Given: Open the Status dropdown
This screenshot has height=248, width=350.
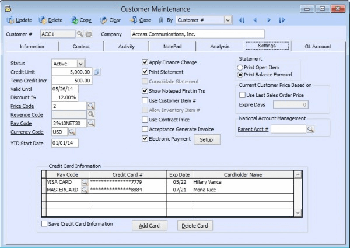Looking at the screenshot, I should click(81, 64).
